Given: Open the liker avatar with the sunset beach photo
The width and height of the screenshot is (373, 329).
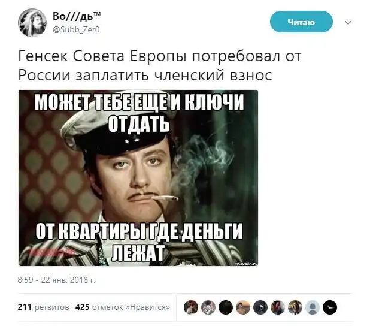Looking at the screenshot, I should pyautogui.click(x=243, y=307).
